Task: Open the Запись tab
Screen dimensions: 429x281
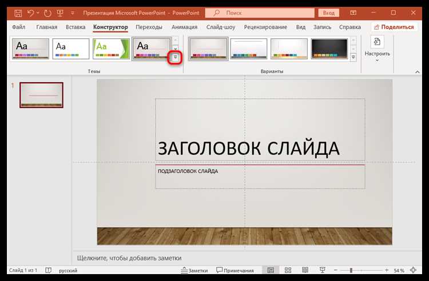Action: click(x=322, y=27)
